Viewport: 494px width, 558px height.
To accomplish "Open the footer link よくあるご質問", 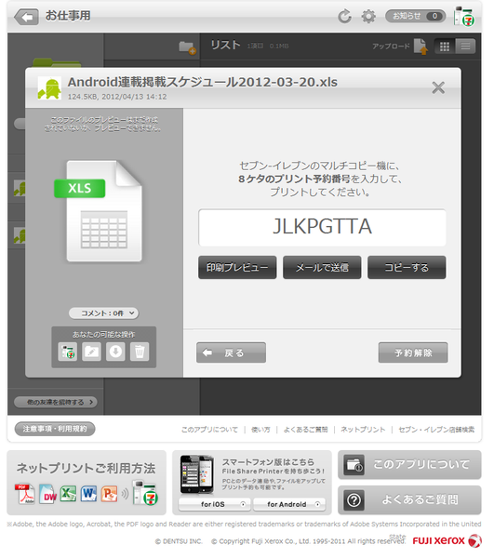I will click(305, 430).
